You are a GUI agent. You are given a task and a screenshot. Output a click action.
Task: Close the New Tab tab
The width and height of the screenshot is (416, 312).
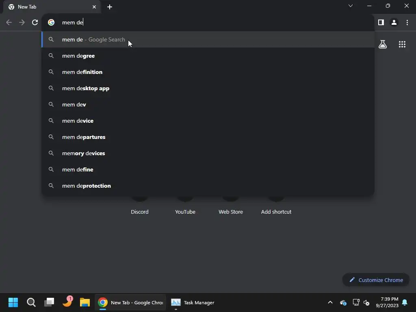pyautogui.click(x=94, y=7)
